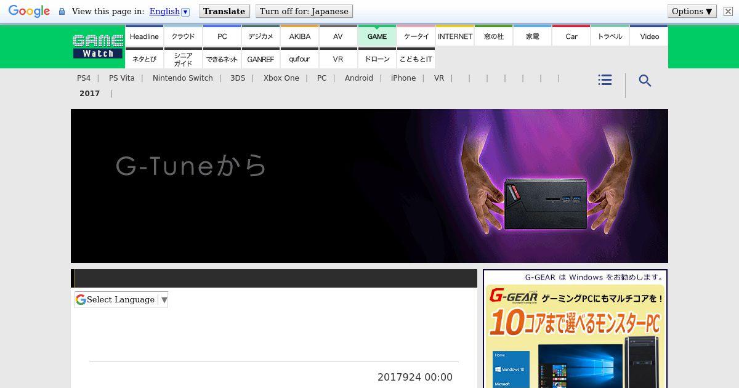This screenshot has width=739, height=388.
Task: Open the hamburger list menu icon
Action: (605, 80)
